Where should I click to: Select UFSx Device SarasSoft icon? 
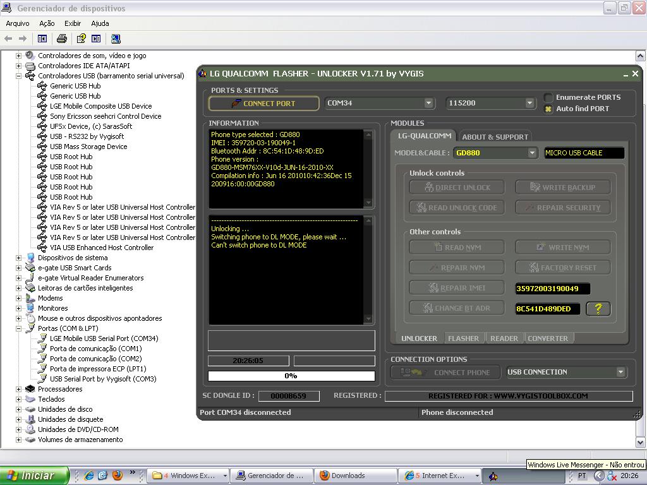click(x=42, y=126)
